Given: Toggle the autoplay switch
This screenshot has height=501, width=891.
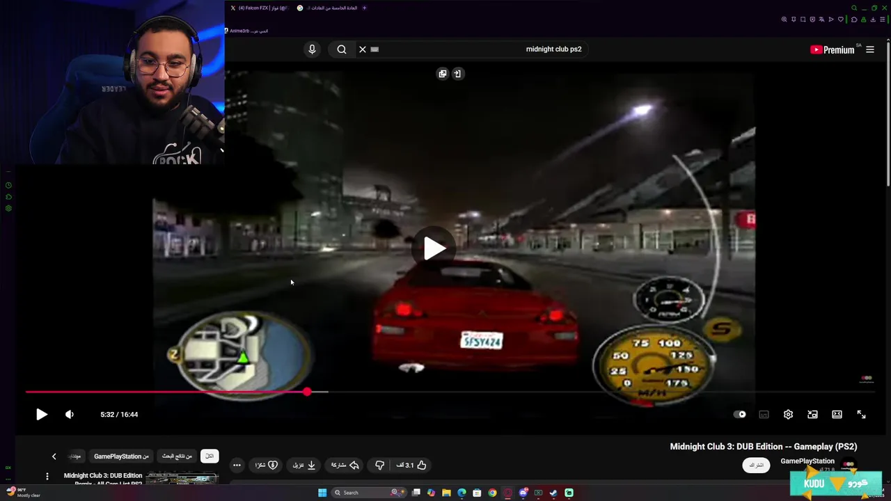Looking at the screenshot, I should coord(740,414).
